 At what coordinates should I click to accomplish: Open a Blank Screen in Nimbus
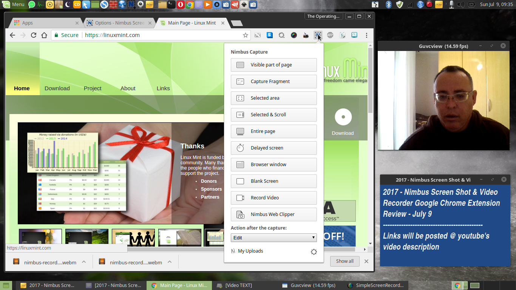pos(273,181)
